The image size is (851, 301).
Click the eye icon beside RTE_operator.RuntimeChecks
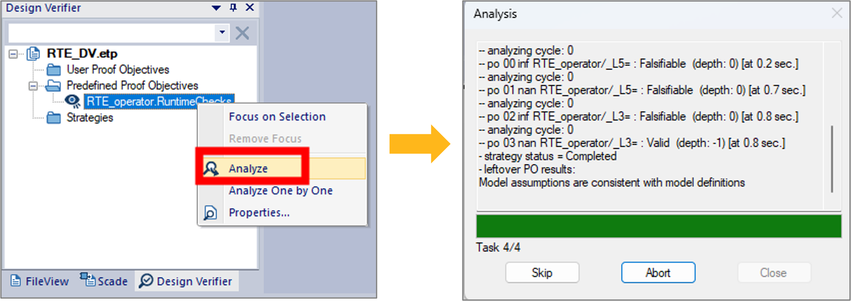[x=72, y=101]
